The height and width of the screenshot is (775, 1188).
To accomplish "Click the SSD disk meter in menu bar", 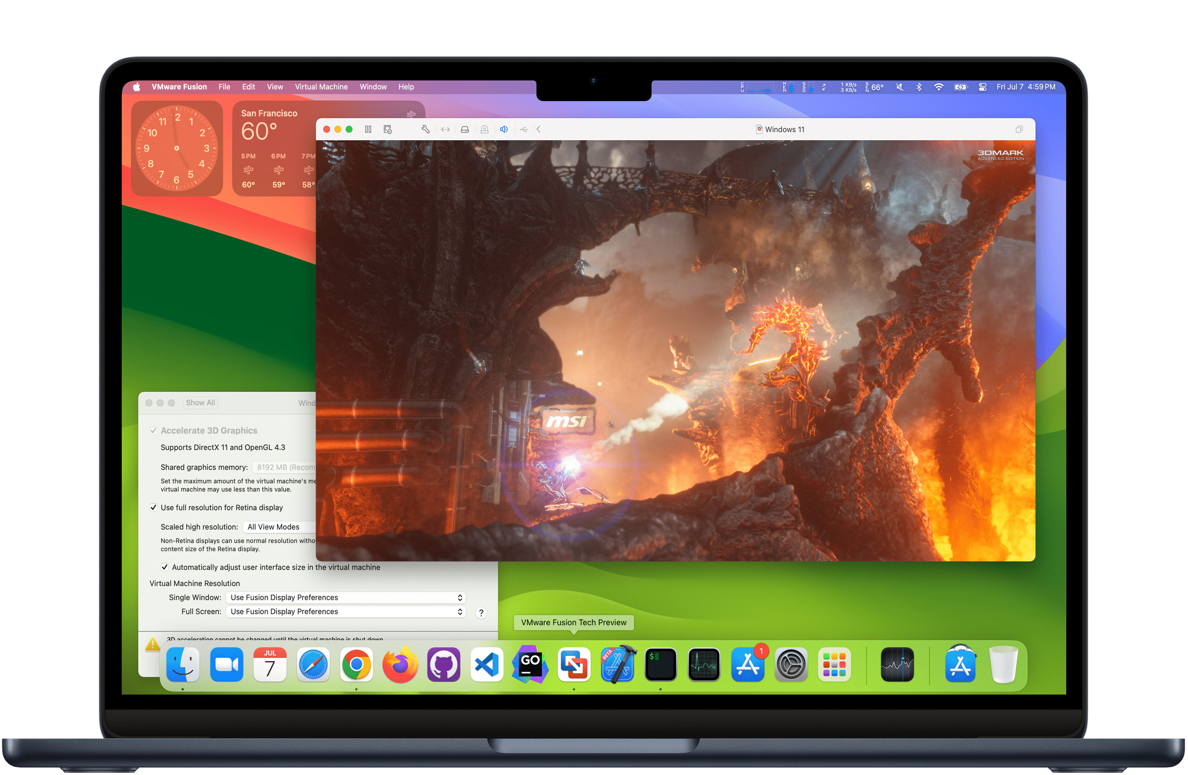I will coord(808,87).
